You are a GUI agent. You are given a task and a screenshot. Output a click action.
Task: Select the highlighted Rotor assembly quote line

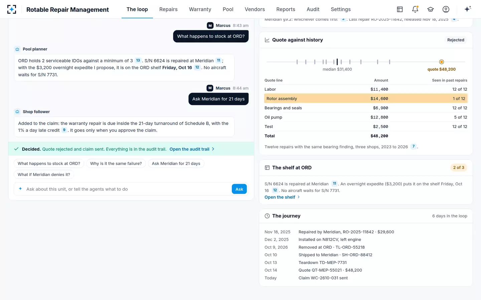tap(366, 99)
